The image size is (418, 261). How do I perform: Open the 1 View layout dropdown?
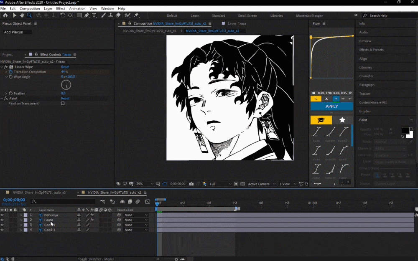tap(288, 184)
